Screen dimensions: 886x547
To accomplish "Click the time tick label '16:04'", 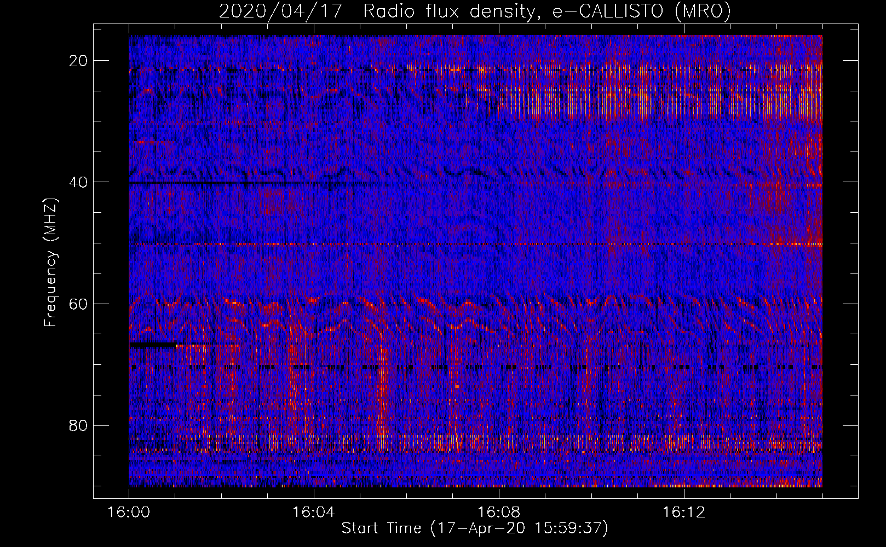I will pos(314,513).
